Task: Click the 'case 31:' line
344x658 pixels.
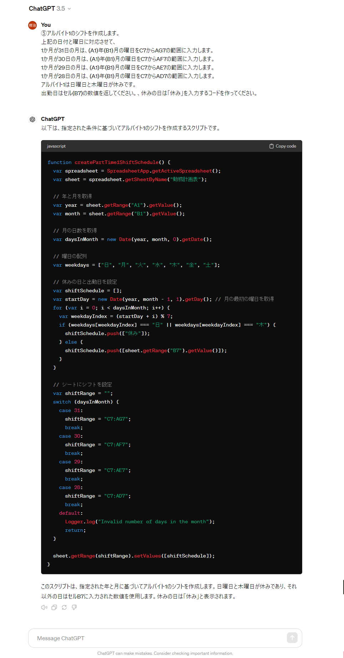Action: pos(71,411)
